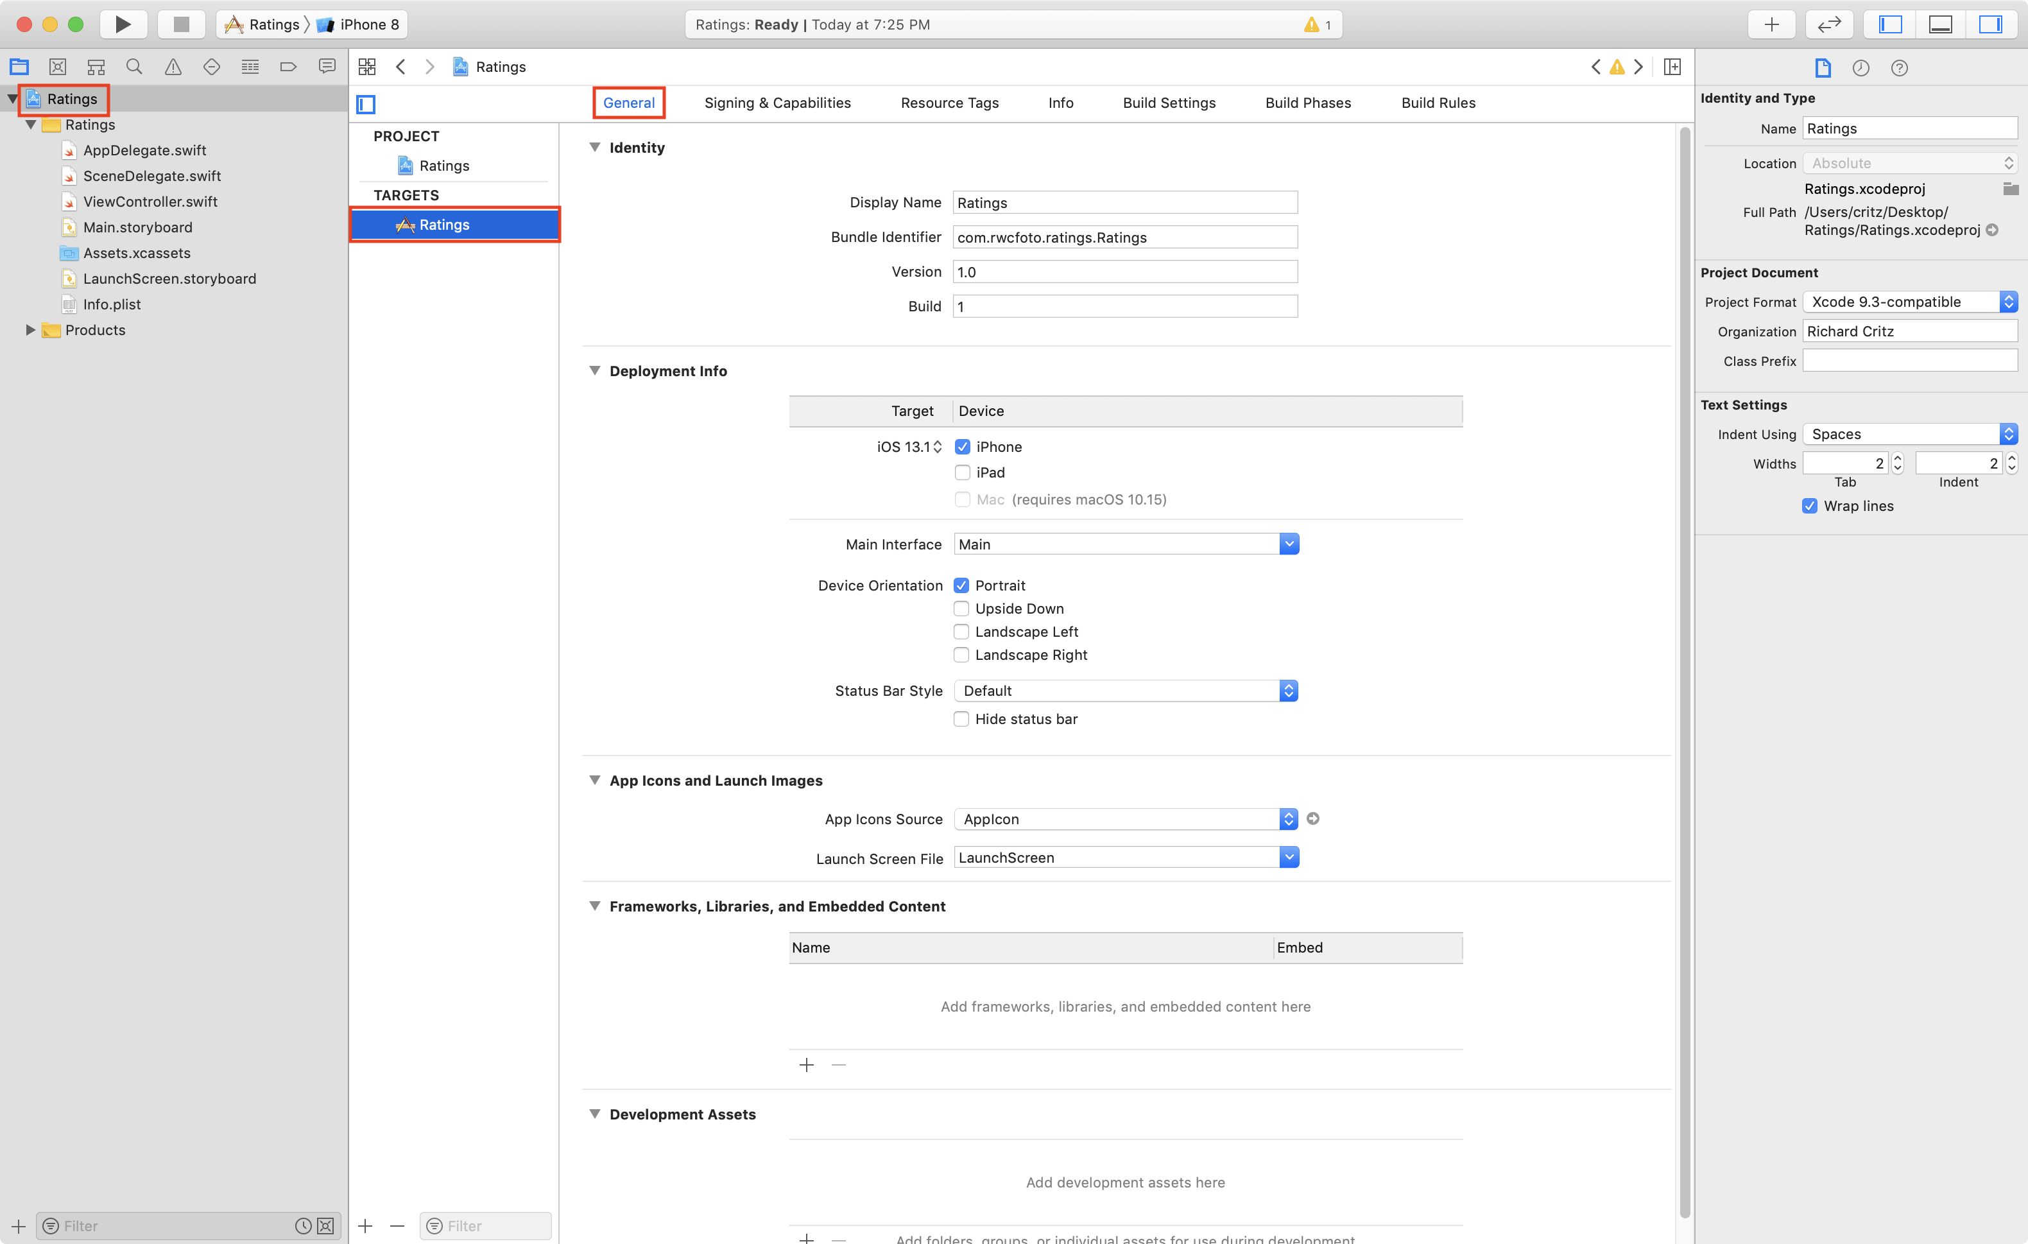Stop the running app
2028x1244 pixels.
181,24
